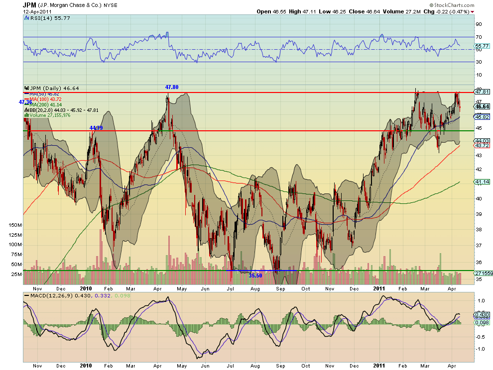Click the Sep label on MACD panel date axis

[x=280, y=366]
